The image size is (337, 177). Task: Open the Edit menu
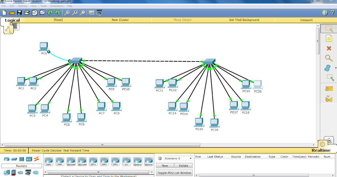[12, 6]
